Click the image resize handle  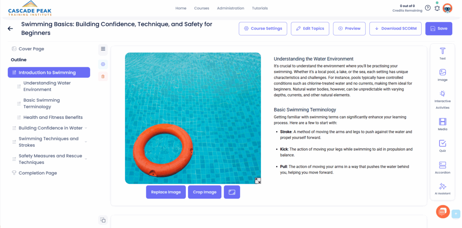[258, 180]
